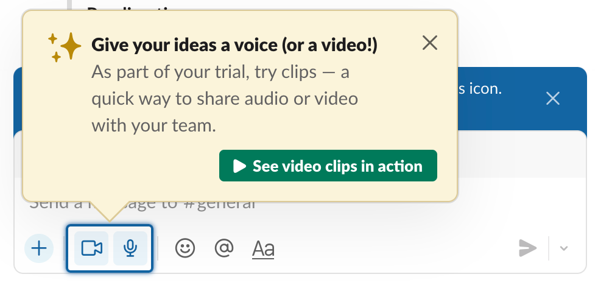598x291 pixels.
Task: Toggle text formatting with Aa icon
Action: (x=263, y=249)
